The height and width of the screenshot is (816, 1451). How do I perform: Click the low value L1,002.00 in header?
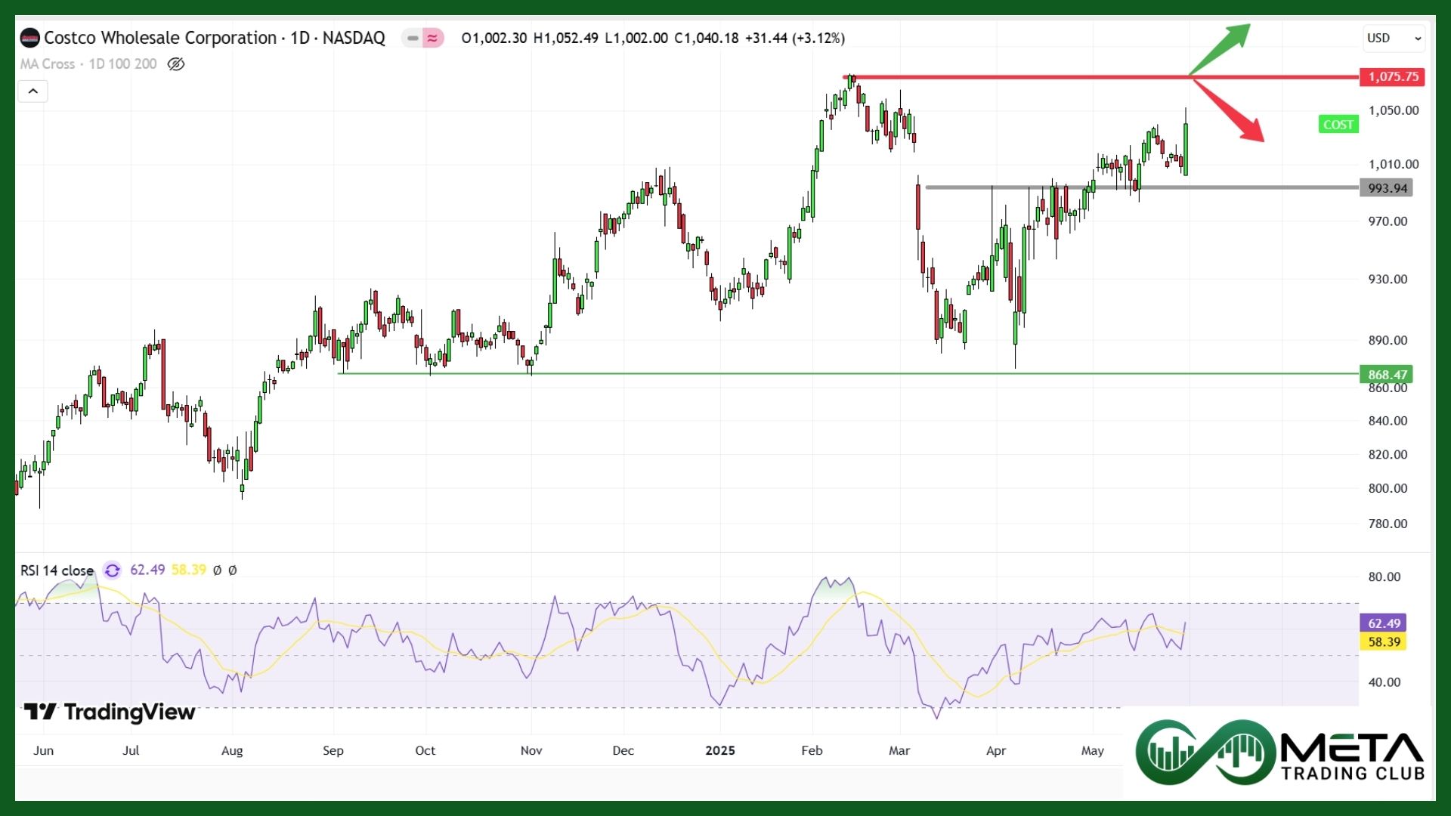[x=636, y=38]
